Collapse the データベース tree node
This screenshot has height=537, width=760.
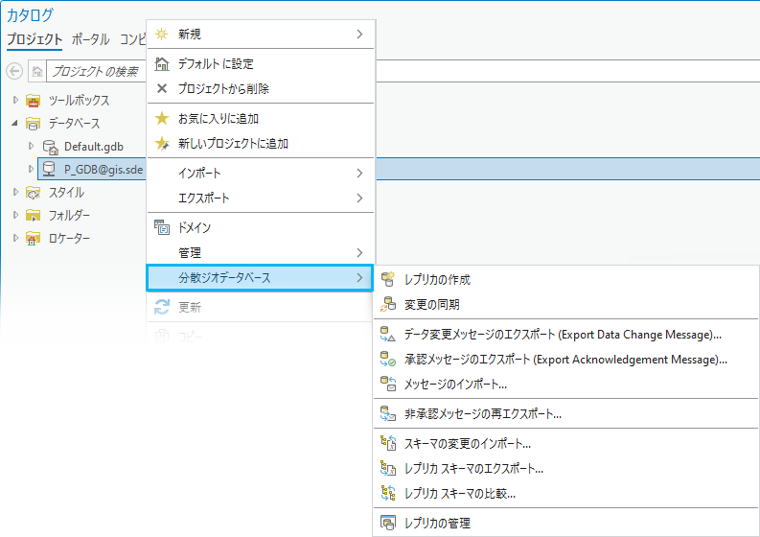[15, 124]
